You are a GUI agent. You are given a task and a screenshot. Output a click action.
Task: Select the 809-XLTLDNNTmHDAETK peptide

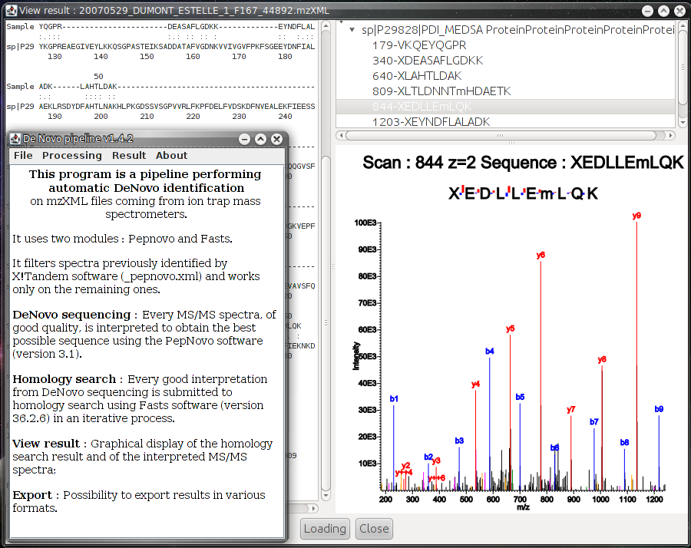pyautogui.click(x=441, y=91)
